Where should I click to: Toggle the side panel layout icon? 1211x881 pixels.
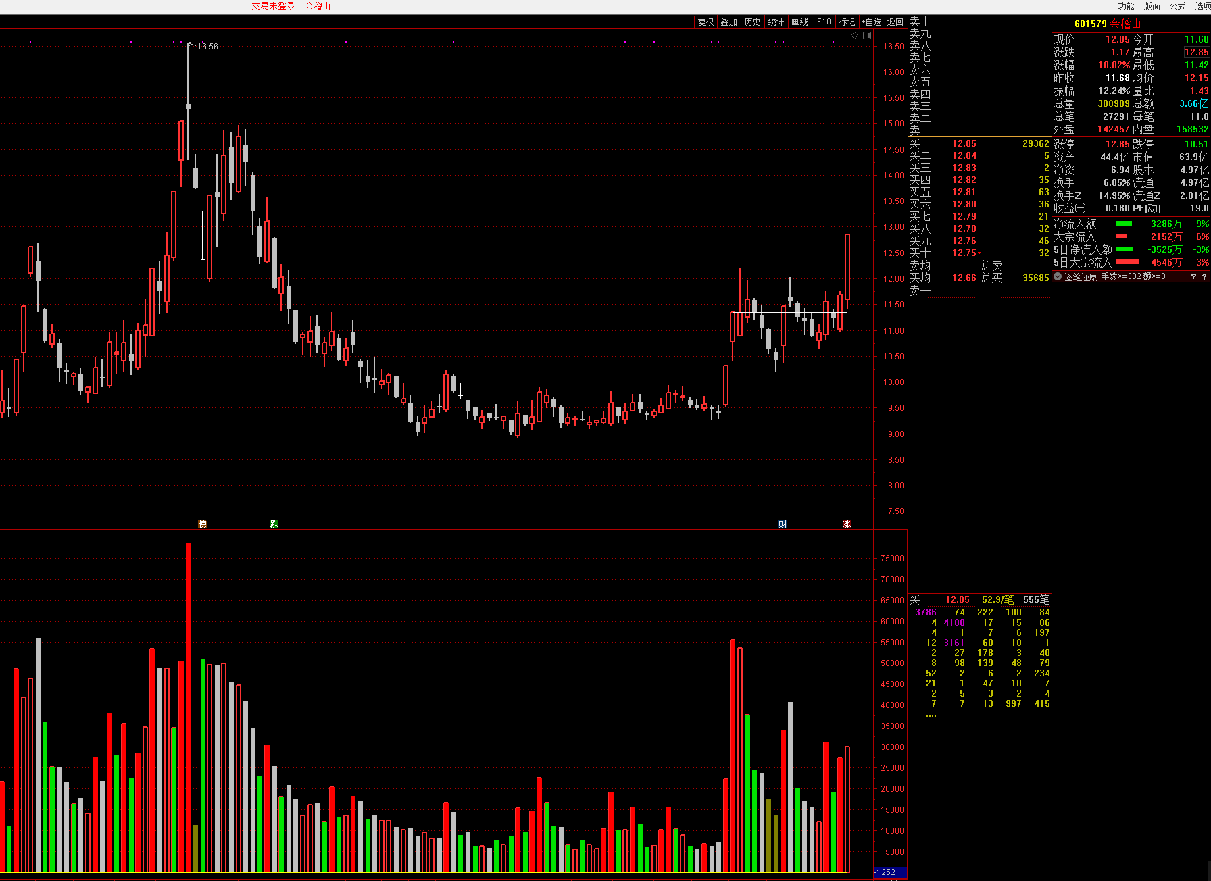pos(867,35)
